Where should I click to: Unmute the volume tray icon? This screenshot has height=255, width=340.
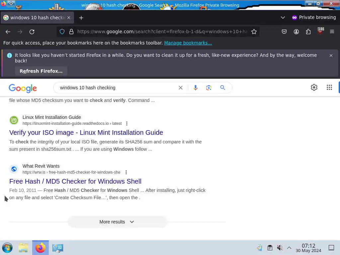280,248
